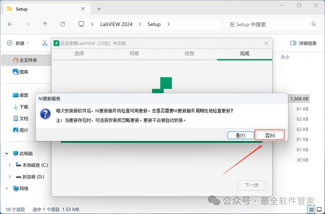Go up one folder level in Explorer
This screenshot has height=214, width=325.
coord(45,24)
